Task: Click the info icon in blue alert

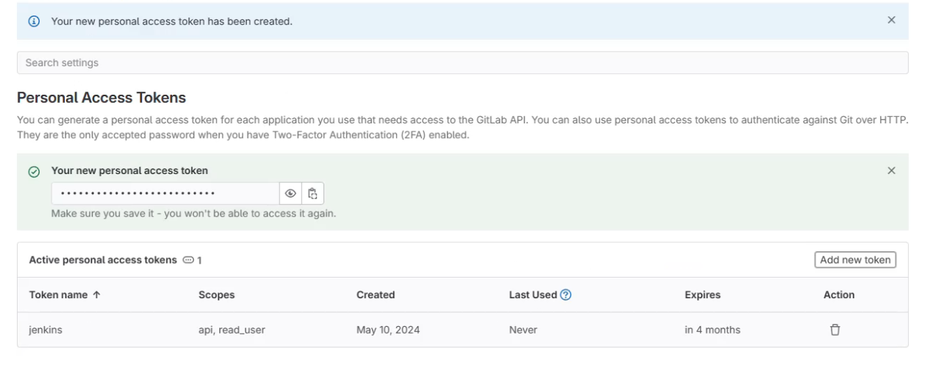Action: pos(33,21)
